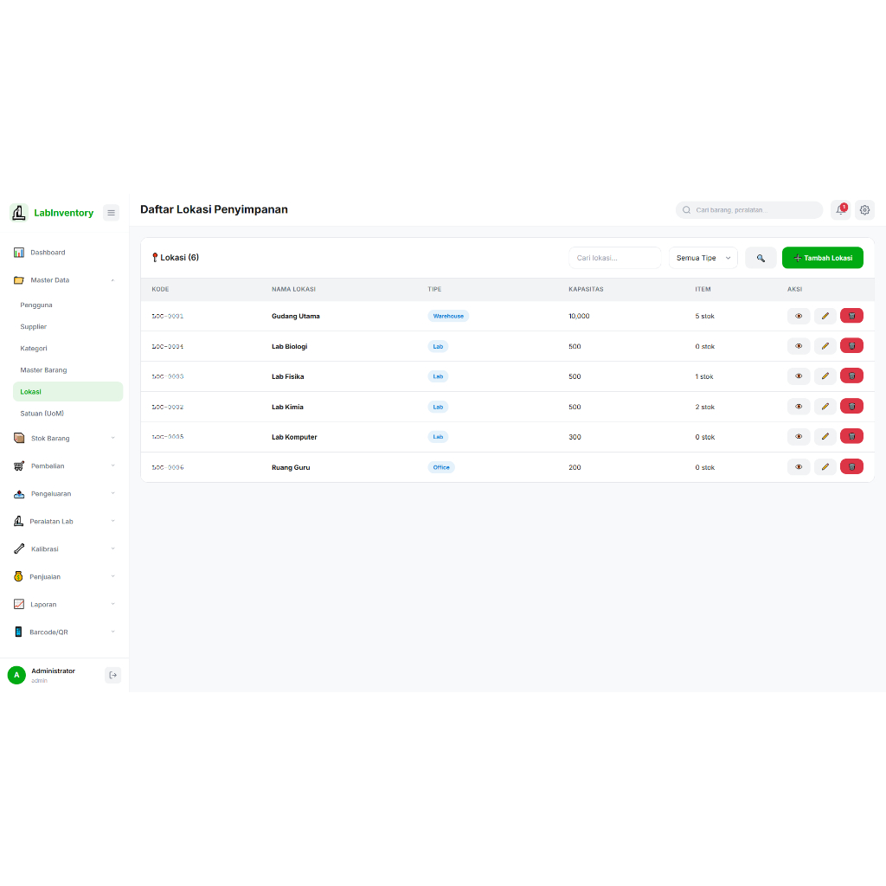Edit Lab Biologi with the pencil icon
Viewport: 886px width, 886px height.
point(825,346)
